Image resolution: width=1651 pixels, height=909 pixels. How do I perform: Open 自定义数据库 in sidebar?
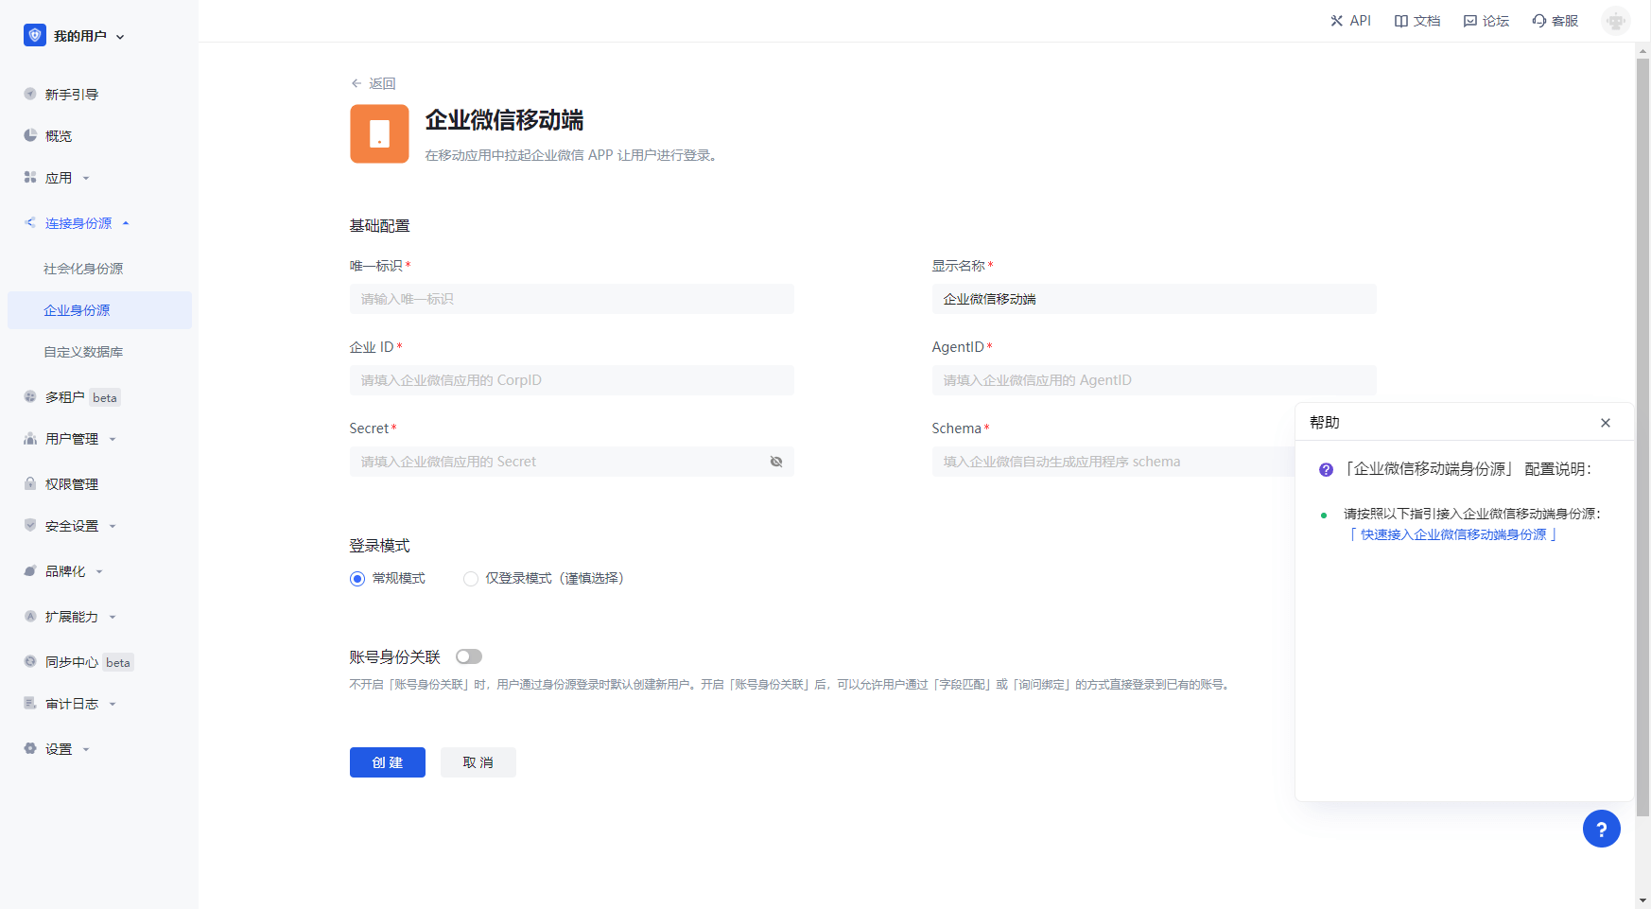click(x=83, y=352)
